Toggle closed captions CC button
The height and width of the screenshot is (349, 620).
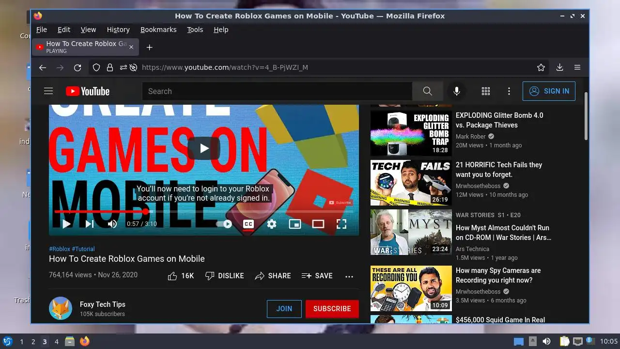pyautogui.click(x=248, y=224)
